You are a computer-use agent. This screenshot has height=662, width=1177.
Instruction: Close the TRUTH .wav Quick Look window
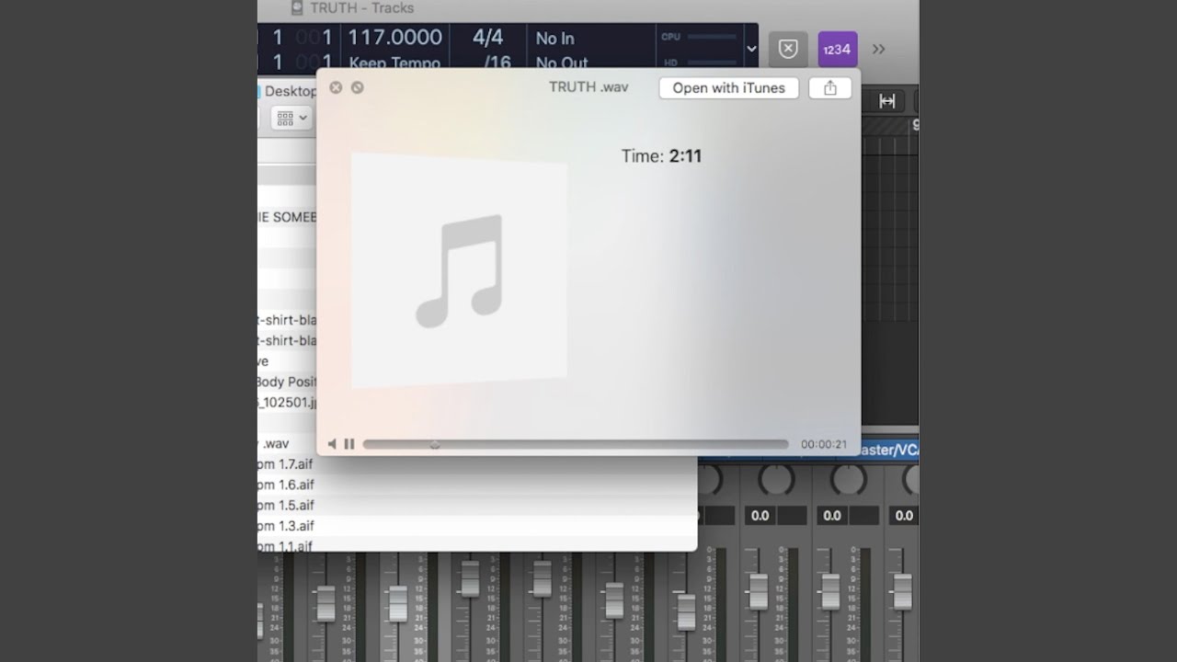pos(336,87)
